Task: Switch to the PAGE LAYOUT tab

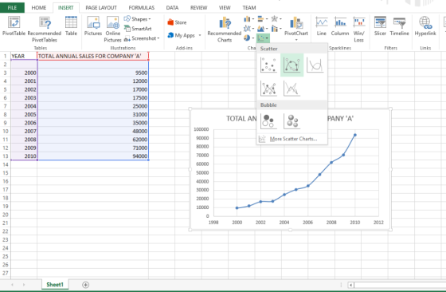Action: coord(101,8)
